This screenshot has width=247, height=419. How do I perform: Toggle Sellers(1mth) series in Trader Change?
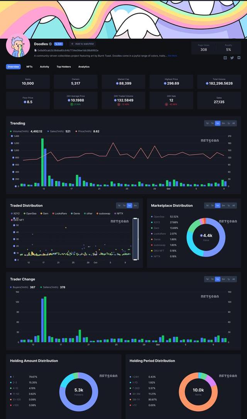(53, 287)
